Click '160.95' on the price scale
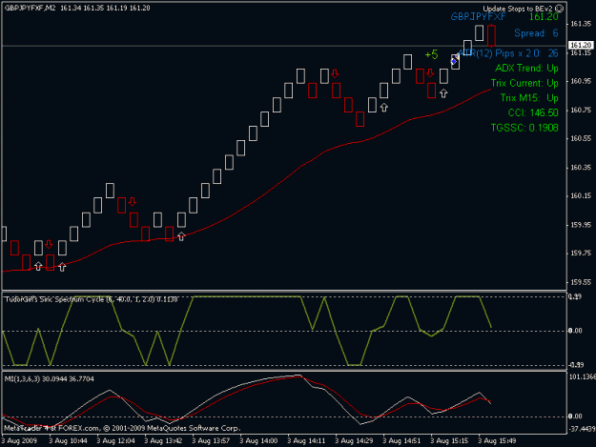Viewport: 596px width, 447px height. tap(581, 81)
